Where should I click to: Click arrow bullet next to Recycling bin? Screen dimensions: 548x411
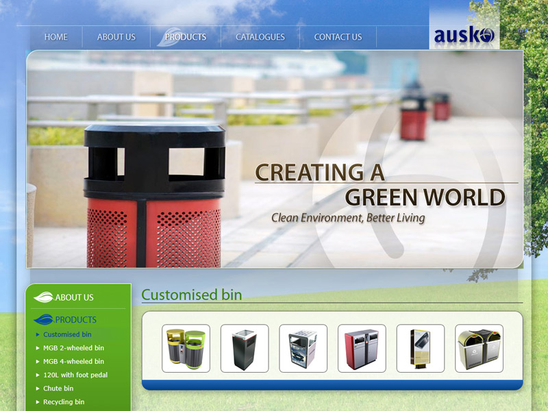click(38, 402)
